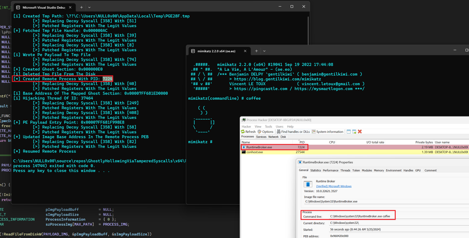This screenshot has height=238, width=469.
Task: Click PID 7224 in debug console output
Action: 108,79
